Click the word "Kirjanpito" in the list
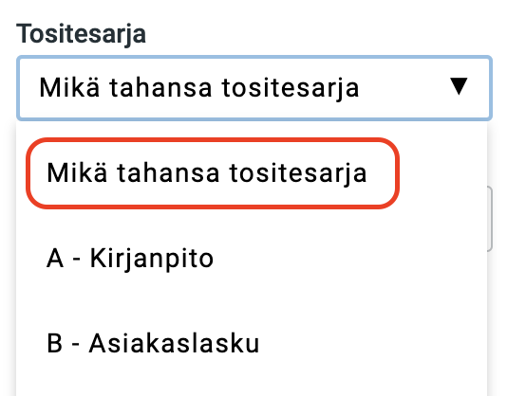The image size is (526, 396). click(x=152, y=259)
